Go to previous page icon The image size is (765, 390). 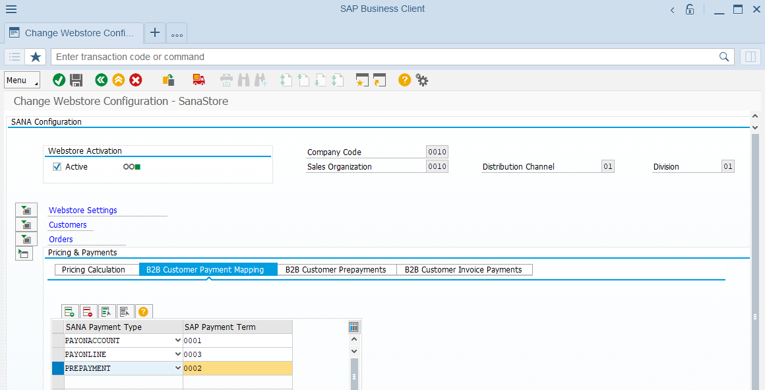point(303,80)
